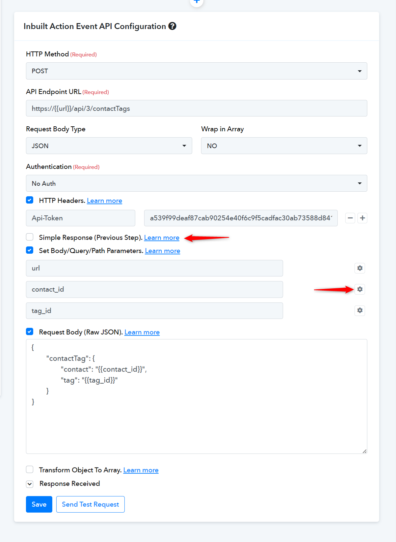Viewport: 396px width, 542px height.
Task: Add a new HTTP header row
Action: click(x=362, y=218)
